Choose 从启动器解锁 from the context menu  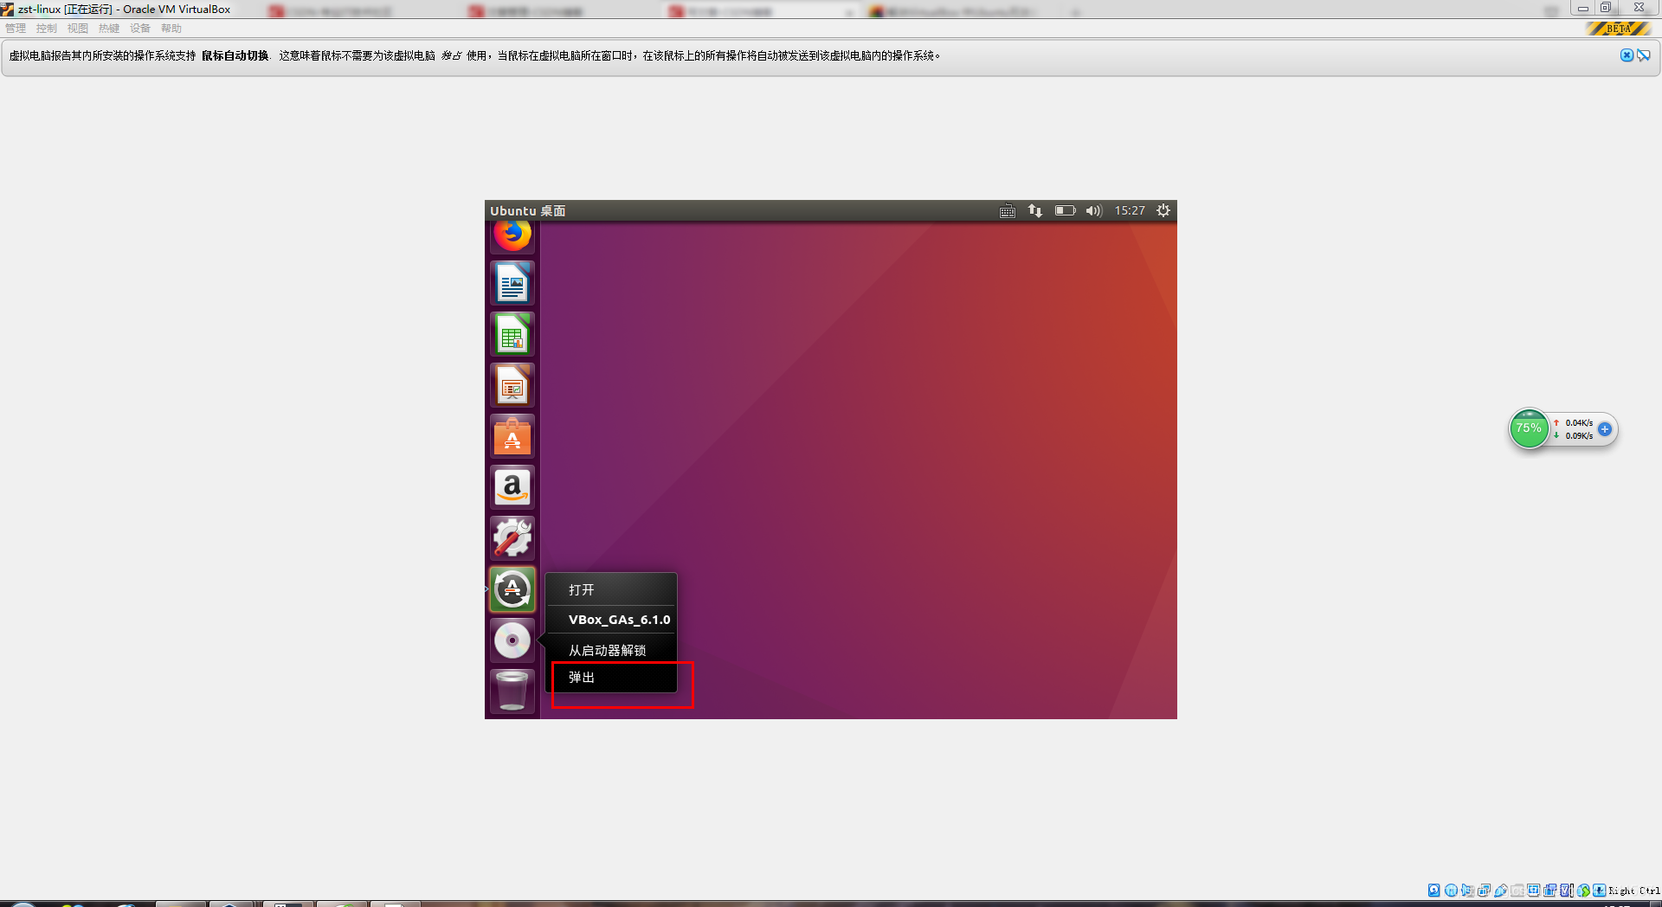(x=611, y=650)
